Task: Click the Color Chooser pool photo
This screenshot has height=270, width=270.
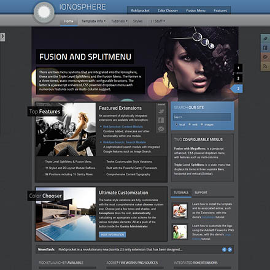Action: tap(66, 214)
